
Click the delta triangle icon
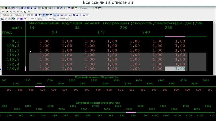(x=77, y=15)
